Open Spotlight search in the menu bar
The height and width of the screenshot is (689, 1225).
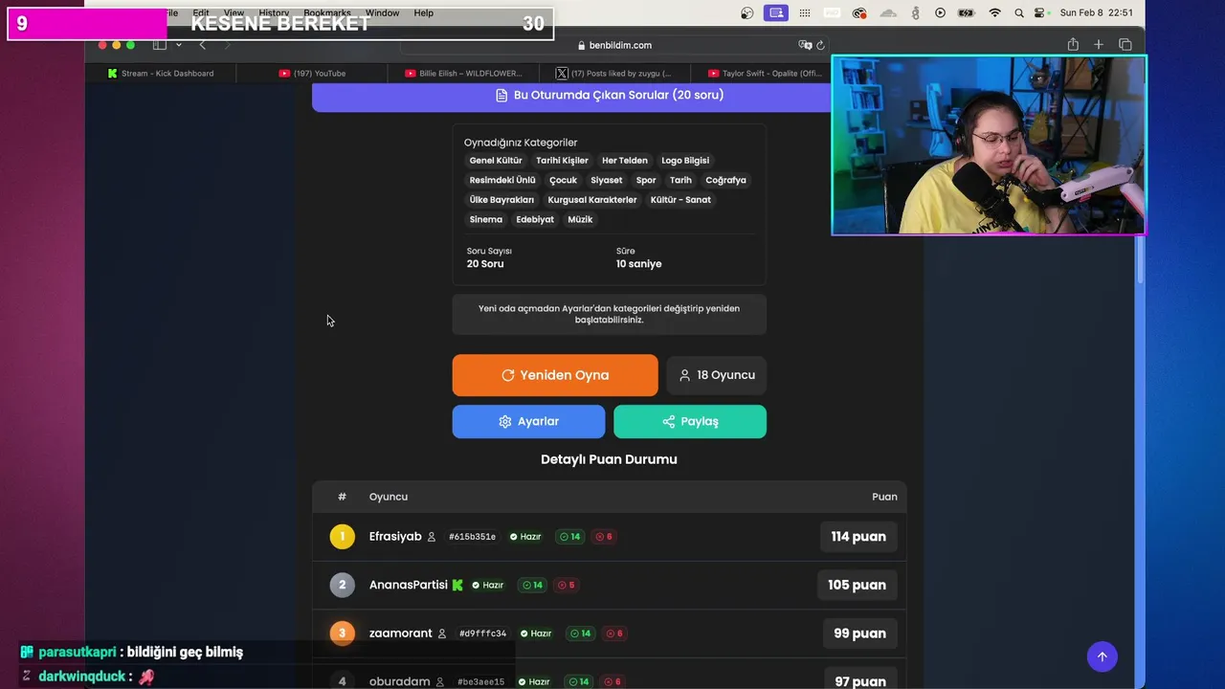point(1018,13)
